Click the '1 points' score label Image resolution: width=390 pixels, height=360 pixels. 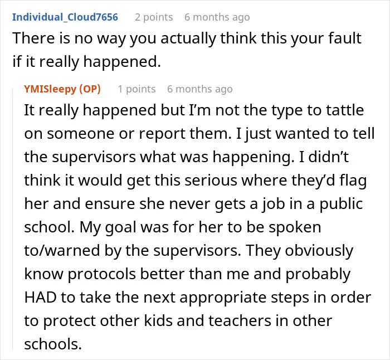136,89
